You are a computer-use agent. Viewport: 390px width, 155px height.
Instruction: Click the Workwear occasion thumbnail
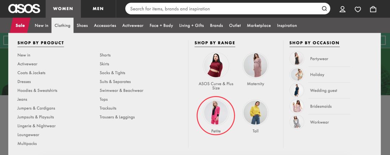(297, 122)
